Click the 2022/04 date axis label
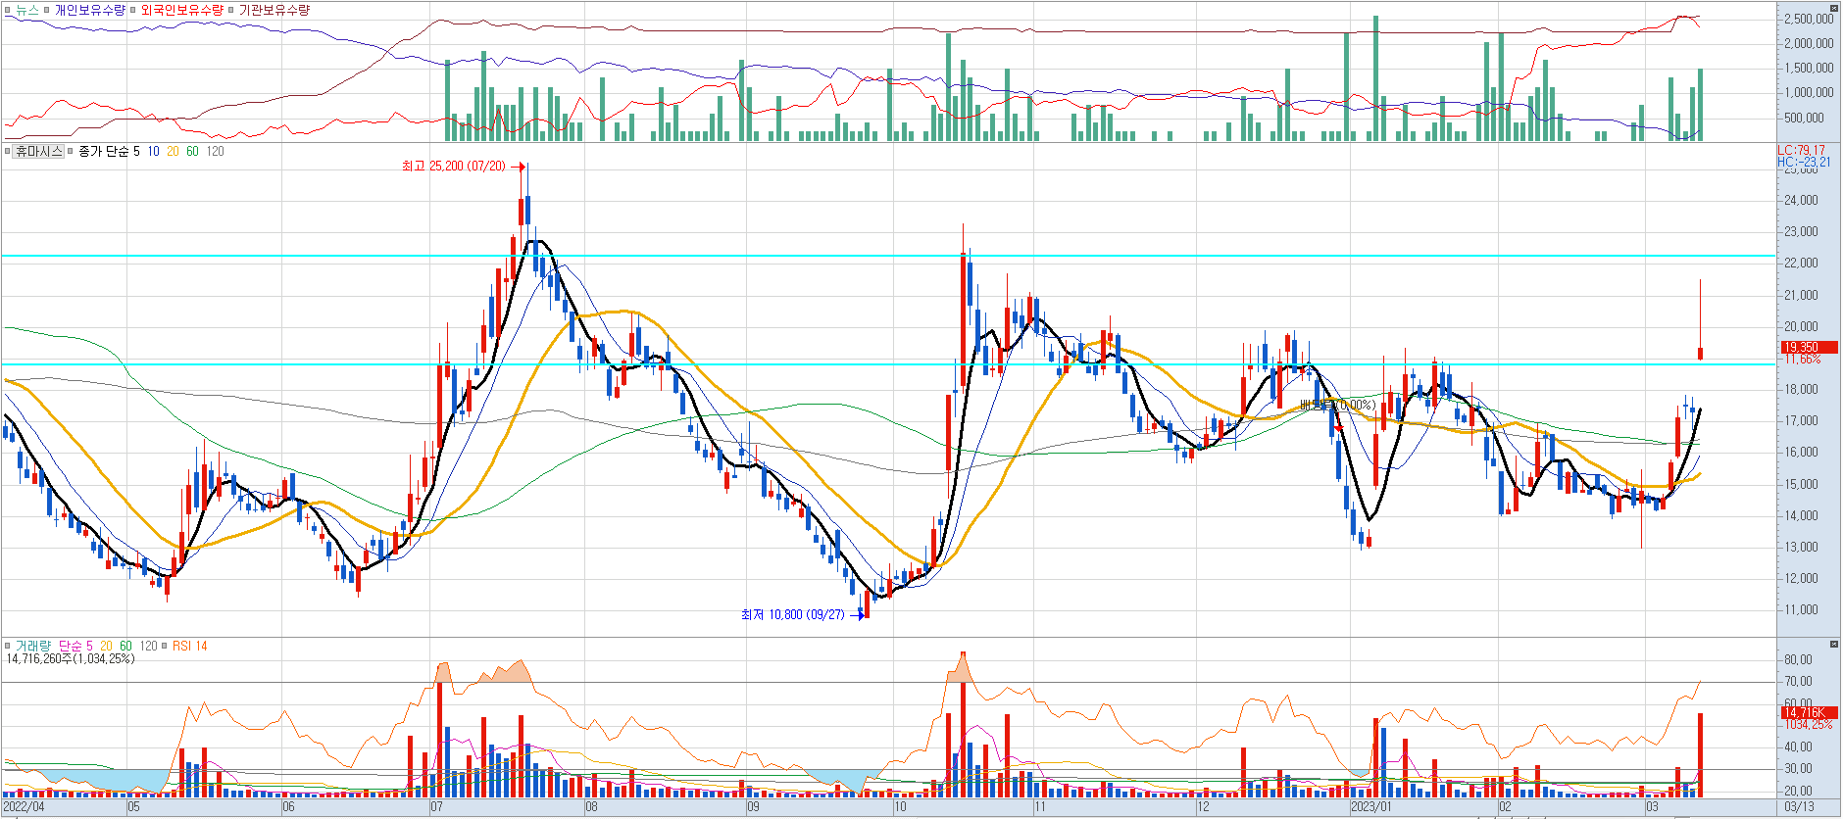 [x=24, y=807]
